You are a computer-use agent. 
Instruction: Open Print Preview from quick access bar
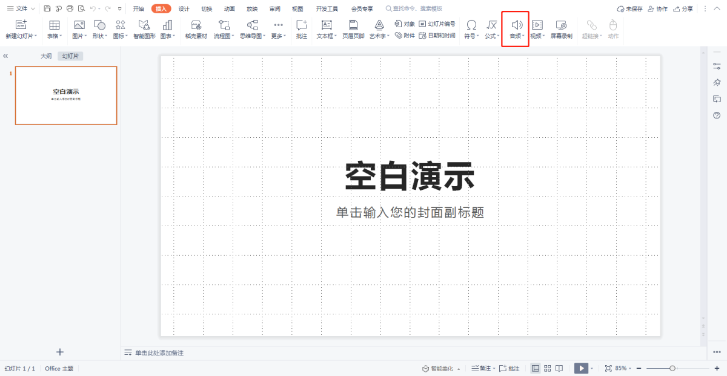pyautogui.click(x=81, y=8)
